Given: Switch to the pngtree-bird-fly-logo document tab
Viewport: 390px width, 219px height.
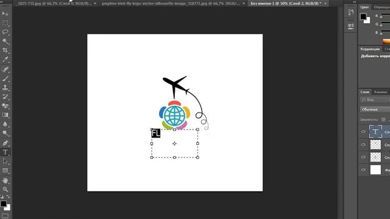Looking at the screenshot, I should [x=171, y=4].
